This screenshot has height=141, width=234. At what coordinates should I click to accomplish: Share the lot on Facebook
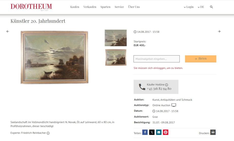click(x=145, y=132)
